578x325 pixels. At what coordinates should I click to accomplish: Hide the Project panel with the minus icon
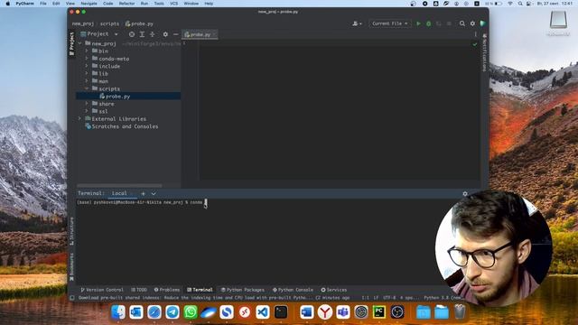pyautogui.click(x=176, y=34)
